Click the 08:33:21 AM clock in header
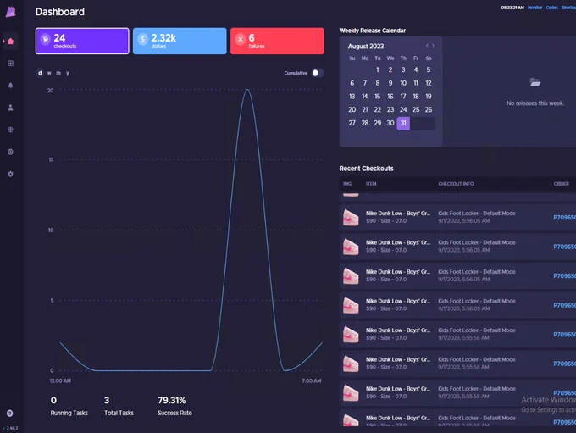The width and height of the screenshot is (576, 433). click(512, 8)
